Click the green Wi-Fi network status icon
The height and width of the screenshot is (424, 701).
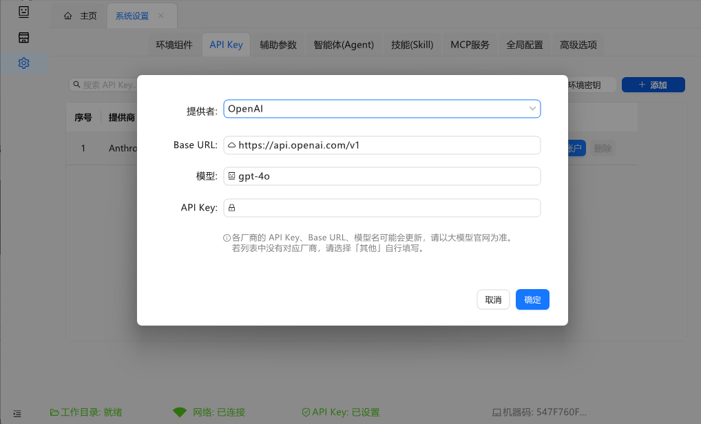point(180,412)
